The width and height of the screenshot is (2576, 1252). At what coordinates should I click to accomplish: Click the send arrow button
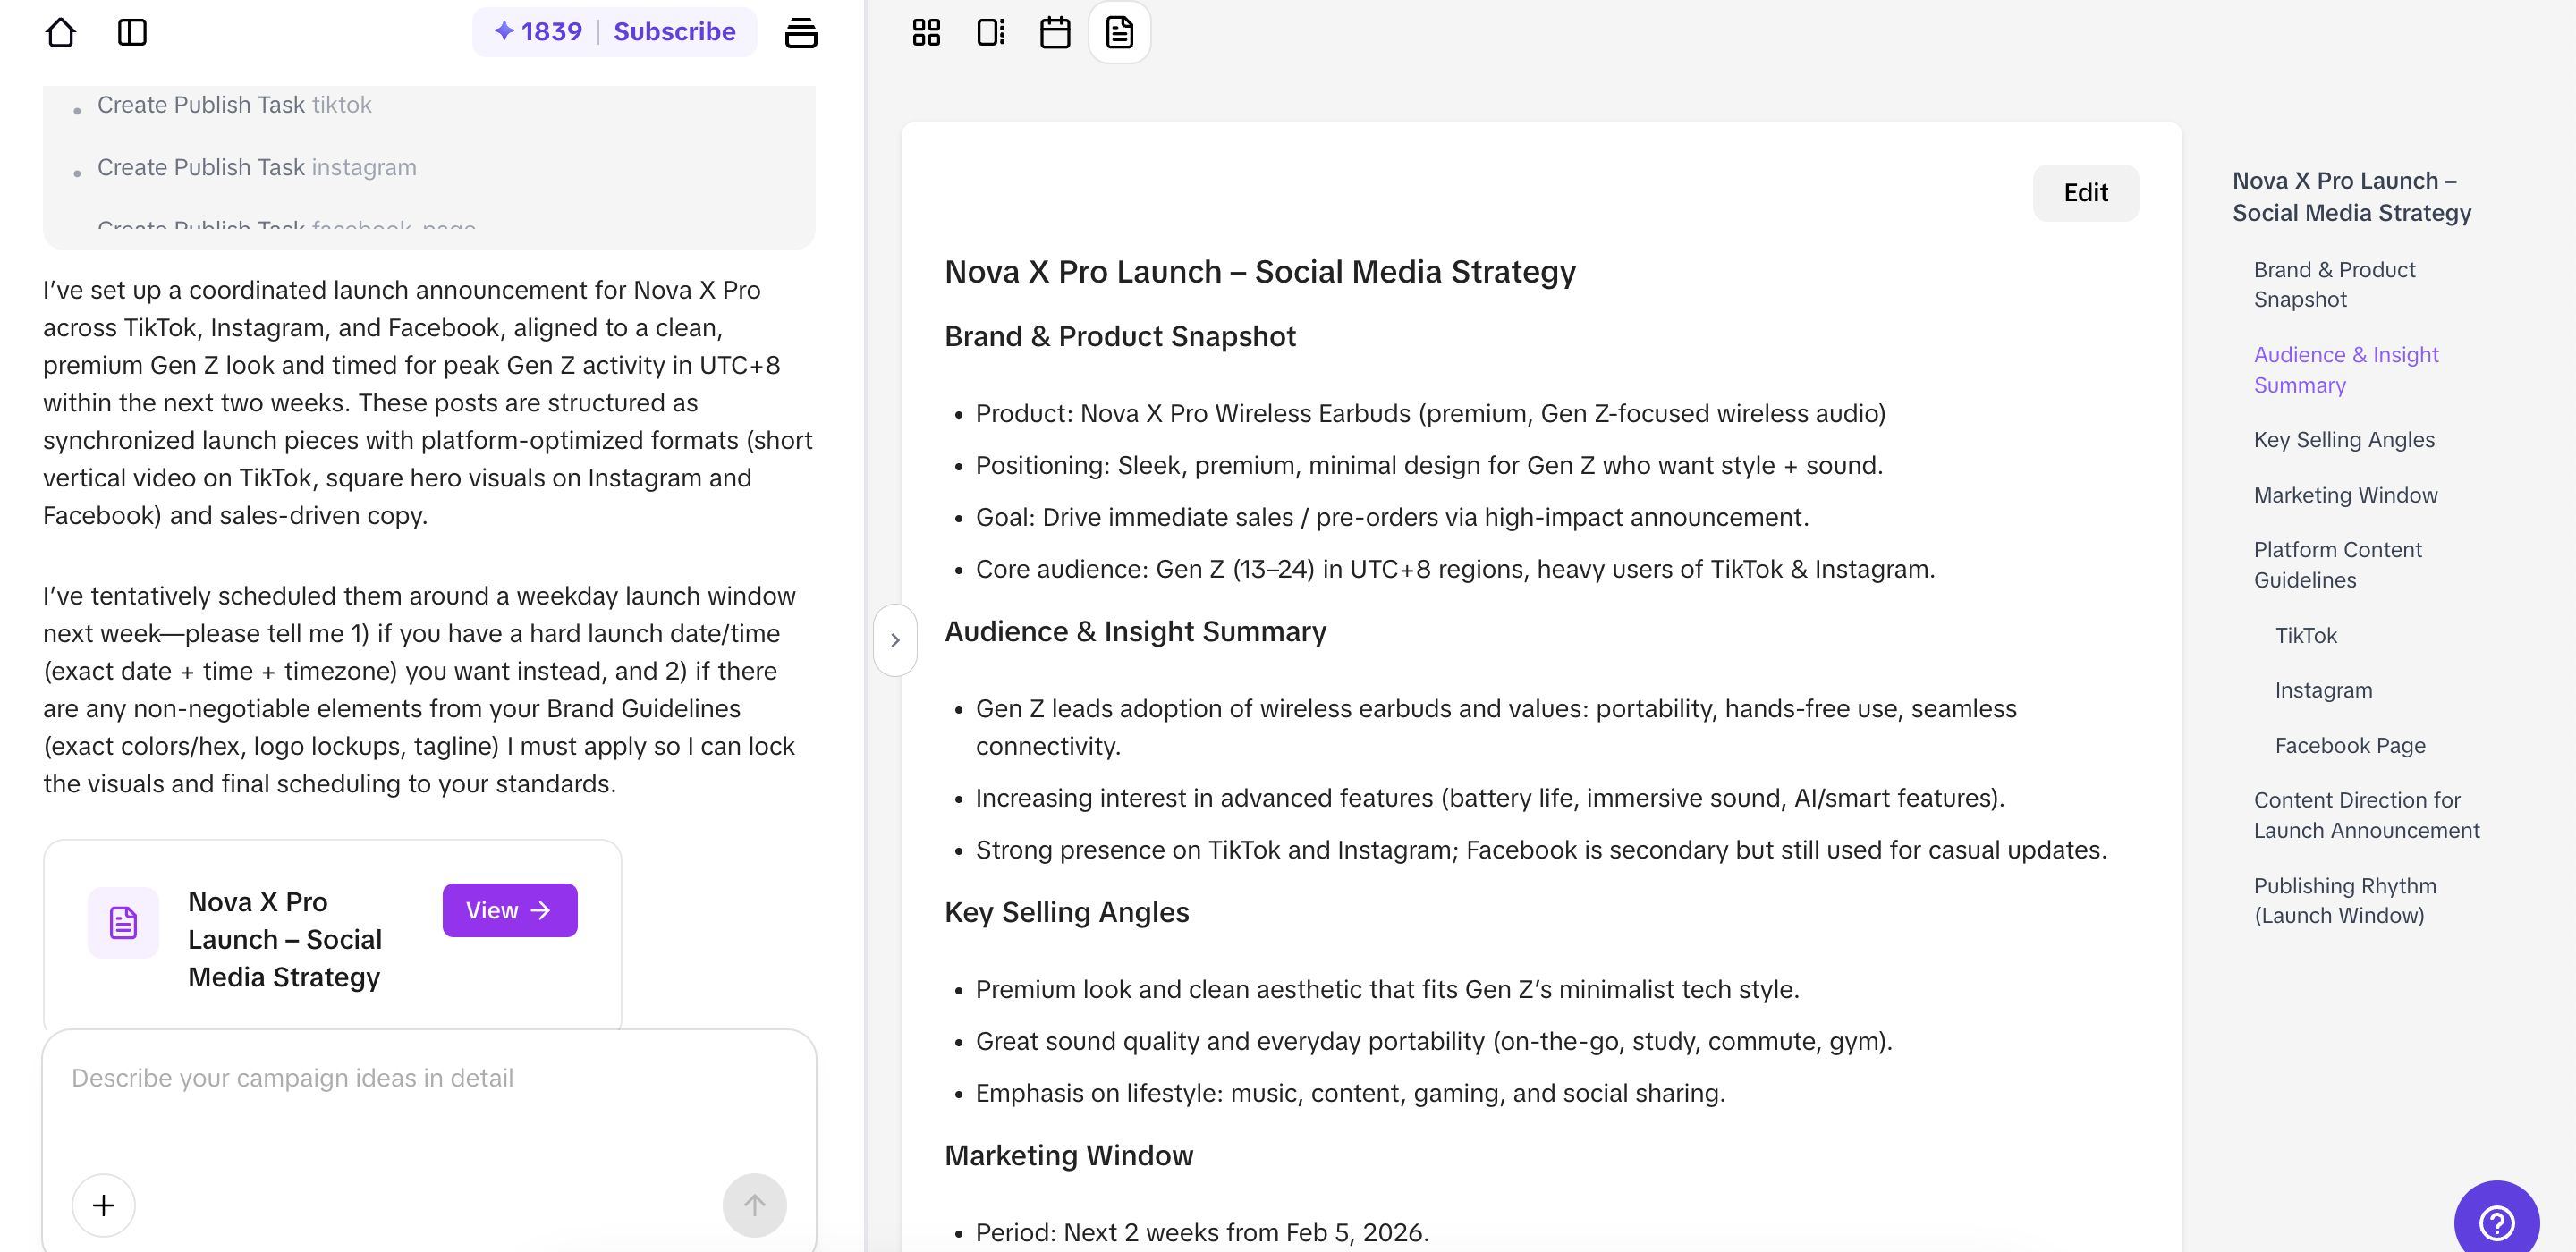[x=754, y=1205]
